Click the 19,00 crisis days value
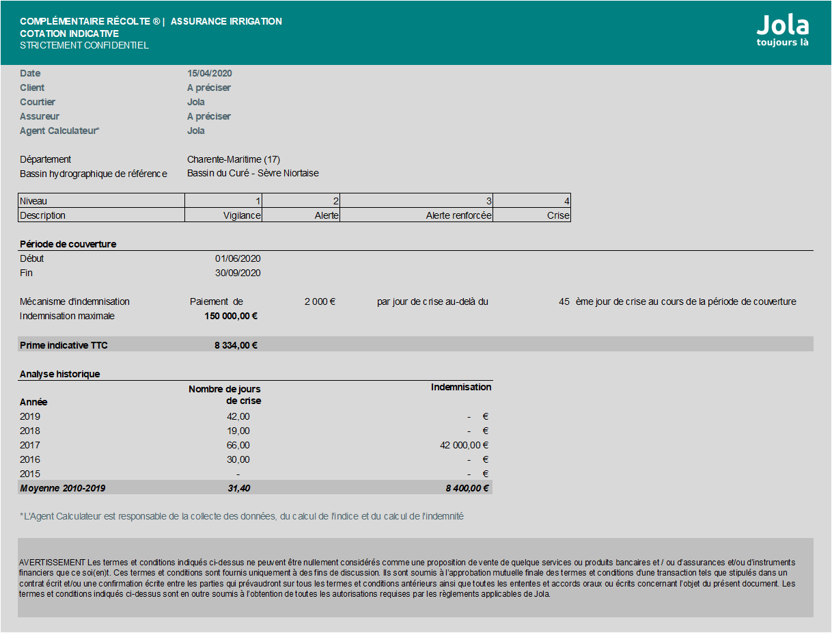This screenshot has height=633, width=832. tap(238, 431)
